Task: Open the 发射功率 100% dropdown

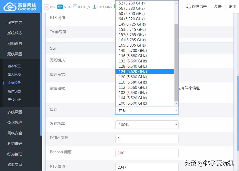Action: (147, 125)
